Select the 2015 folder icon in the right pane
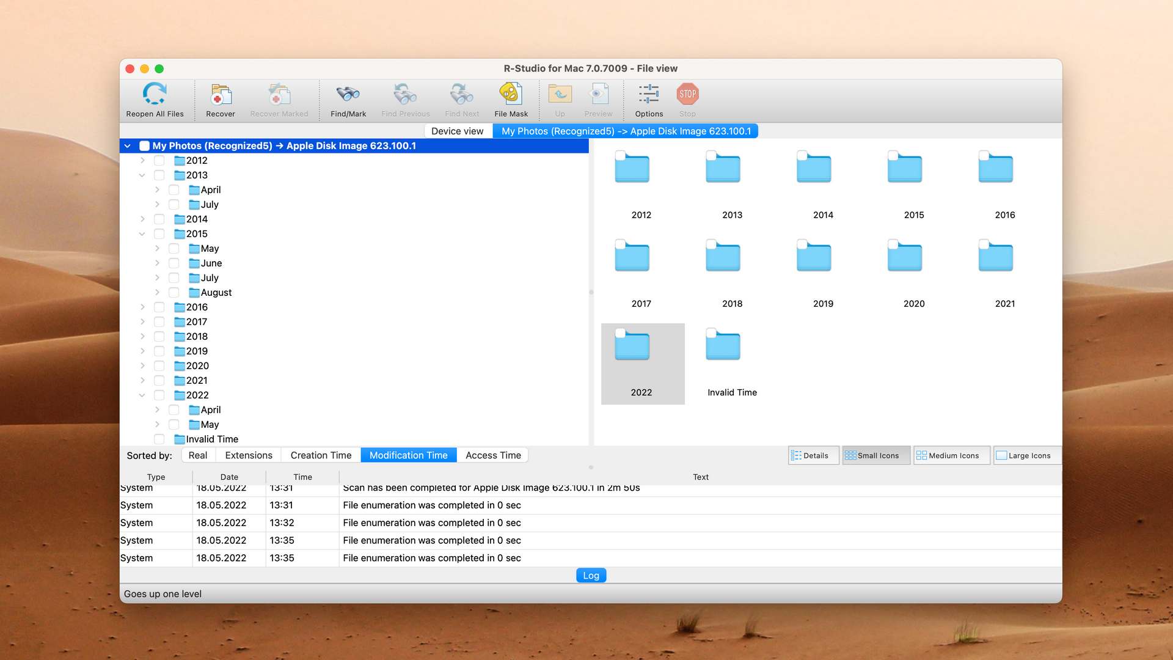Image resolution: width=1173 pixels, height=660 pixels. (905, 167)
